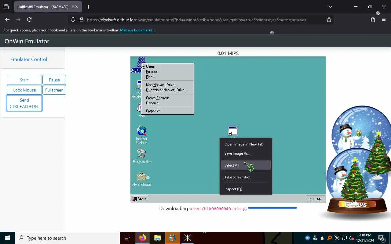Click the 5:11 AM emulated clock
Viewport: 391px width, 244px height.
[x=315, y=199]
